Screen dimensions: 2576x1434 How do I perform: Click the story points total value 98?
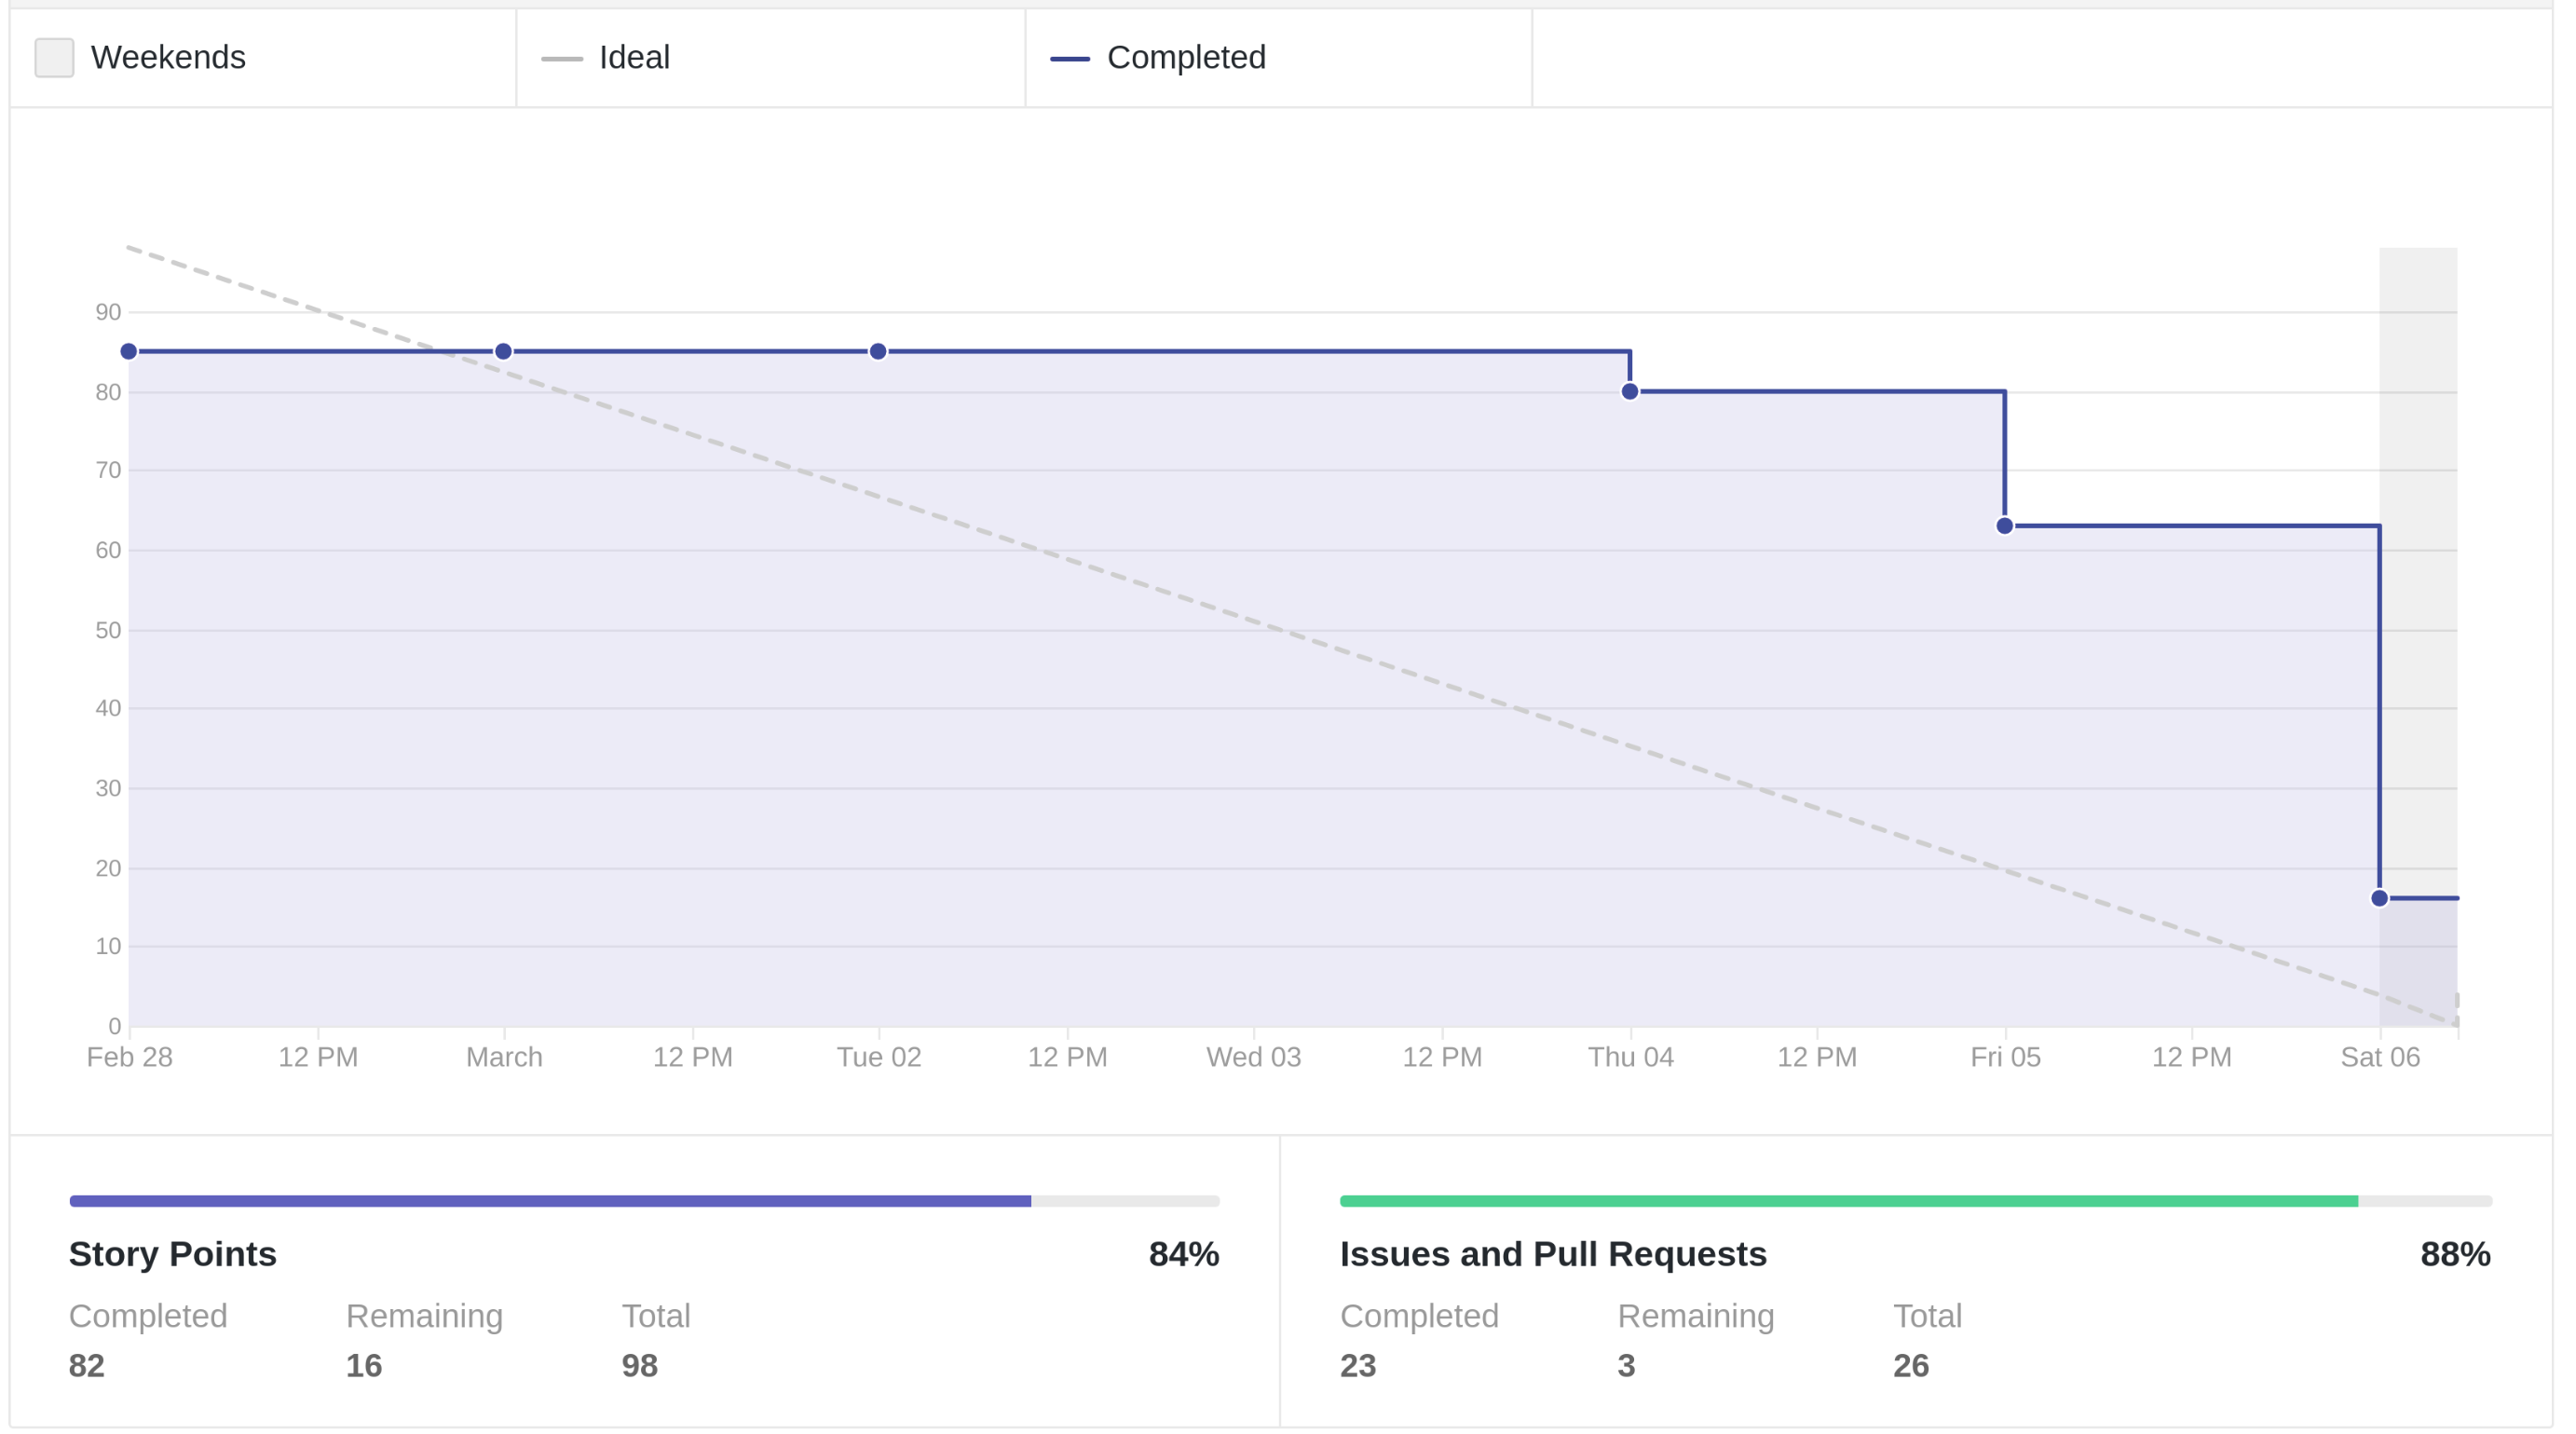640,1366
